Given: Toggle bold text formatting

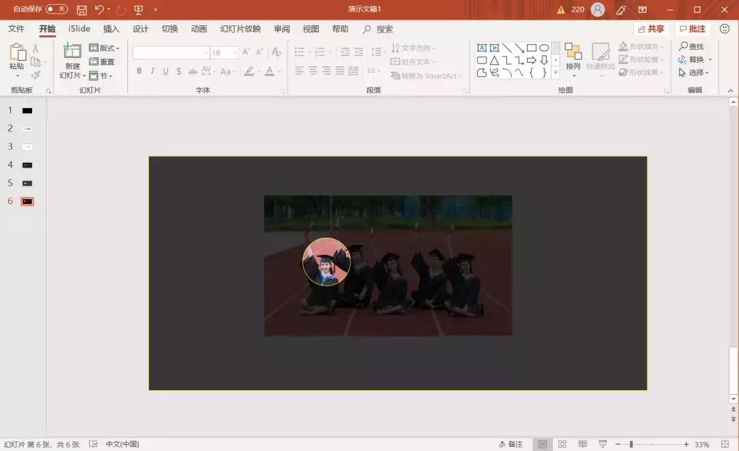Looking at the screenshot, I should [x=139, y=70].
